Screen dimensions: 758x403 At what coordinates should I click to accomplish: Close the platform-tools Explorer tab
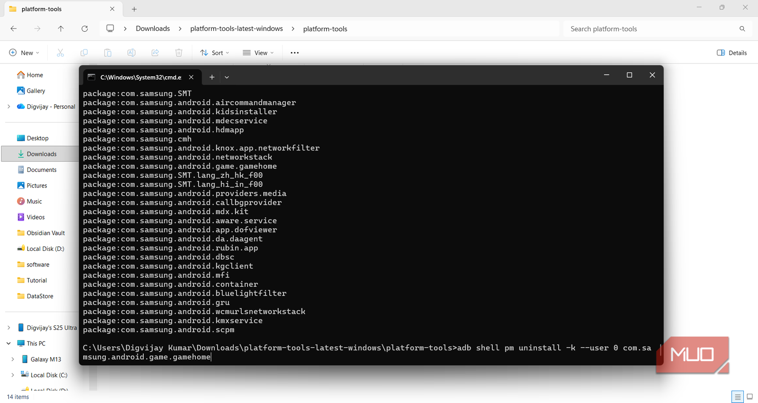[112, 9]
